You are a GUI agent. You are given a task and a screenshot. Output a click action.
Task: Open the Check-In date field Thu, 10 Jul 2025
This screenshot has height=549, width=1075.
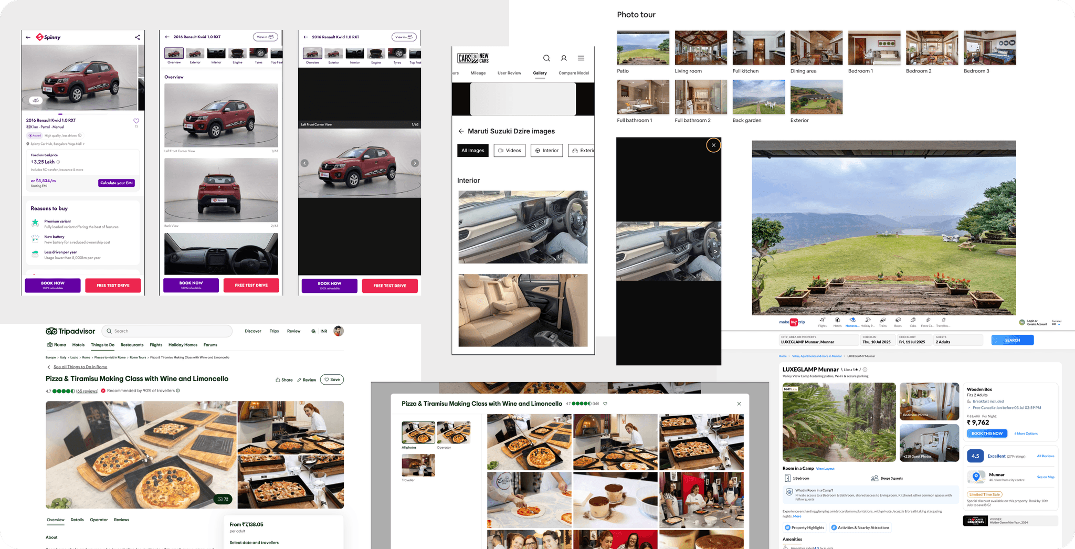coord(877,340)
